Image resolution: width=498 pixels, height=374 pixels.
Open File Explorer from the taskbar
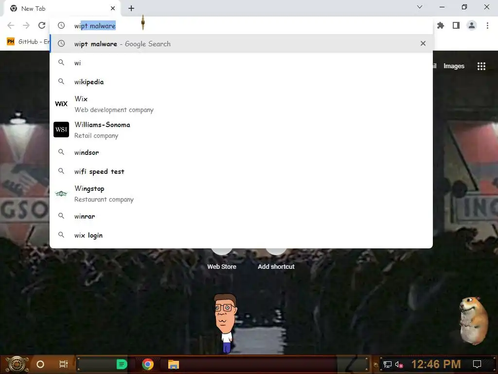coord(174,364)
